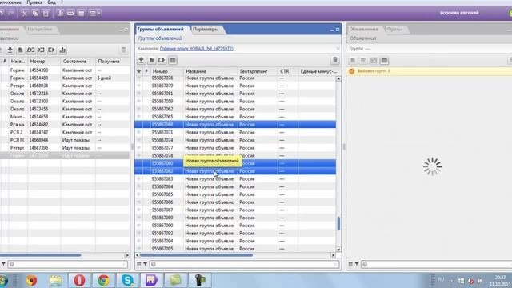Image resolution: width=512 pixels, height=288 pixels.
Task: Star ad group 955867085
Action: point(138,194)
